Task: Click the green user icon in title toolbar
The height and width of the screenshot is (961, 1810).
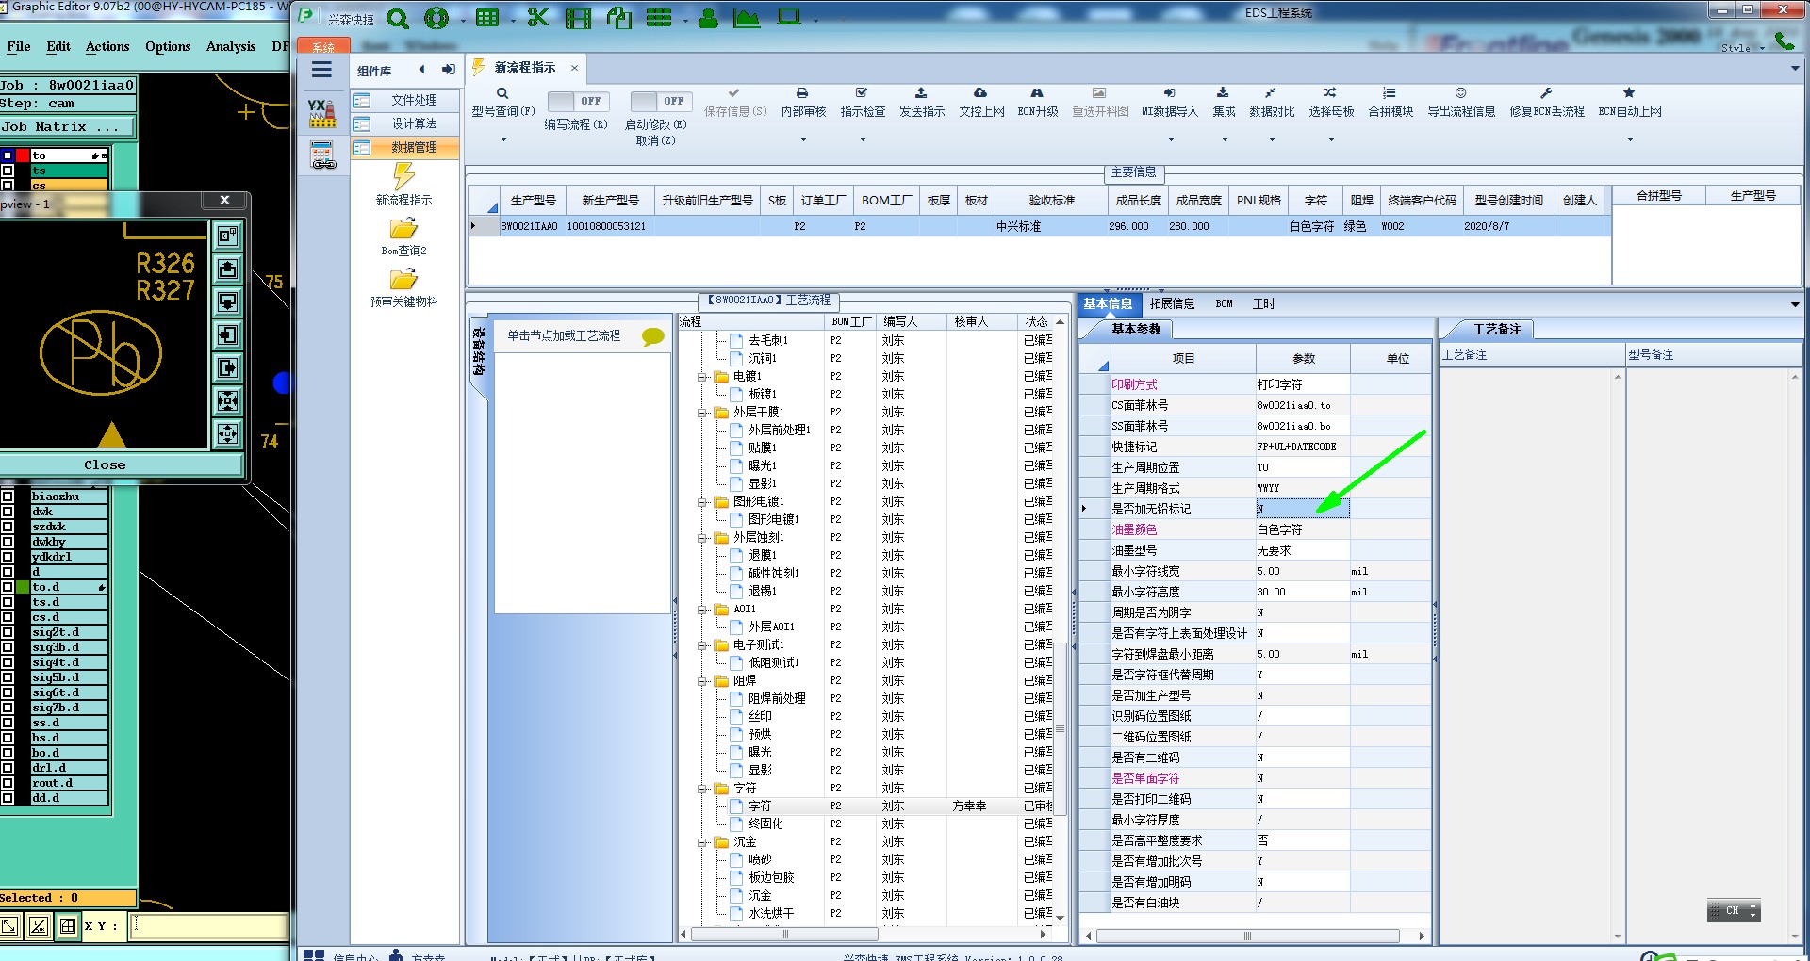Action: click(x=708, y=18)
